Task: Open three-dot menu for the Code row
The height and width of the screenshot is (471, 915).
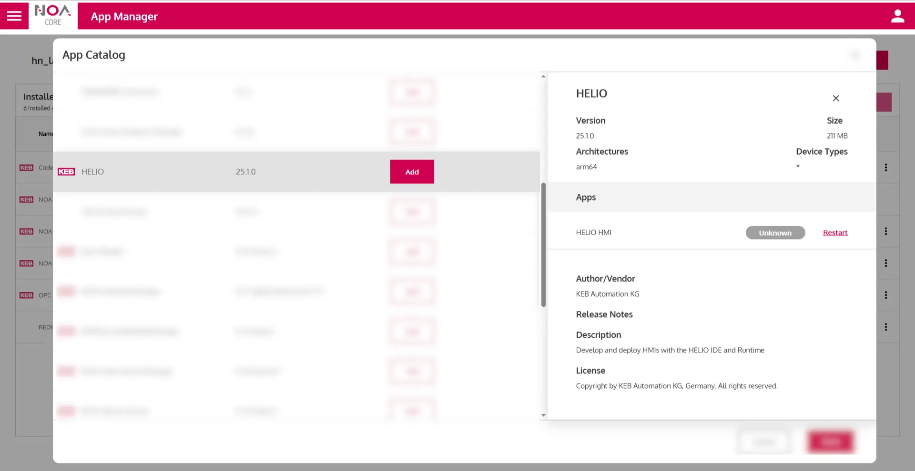Action: 885,168
